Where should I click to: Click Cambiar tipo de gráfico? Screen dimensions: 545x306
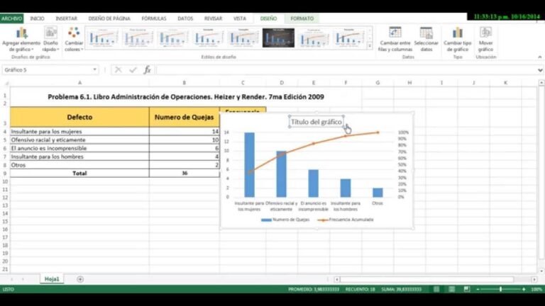point(457,38)
